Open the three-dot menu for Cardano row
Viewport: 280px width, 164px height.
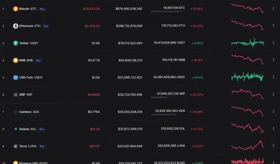(x=273, y=111)
